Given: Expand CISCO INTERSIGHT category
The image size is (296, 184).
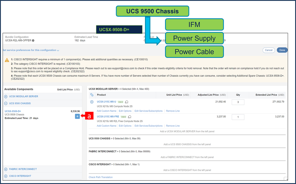Looking at the screenshot, I should point(6,176).
